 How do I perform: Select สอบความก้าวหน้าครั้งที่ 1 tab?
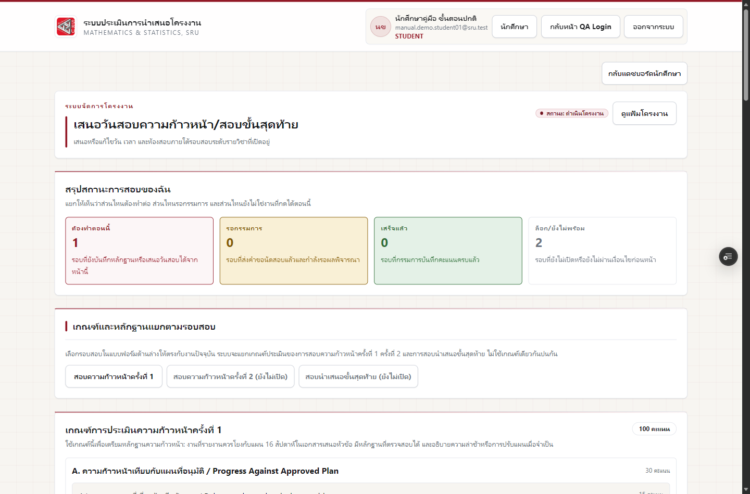pyautogui.click(x=114, y=376)
